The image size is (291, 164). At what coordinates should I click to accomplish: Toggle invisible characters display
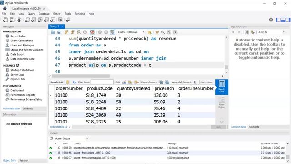click(169, 32)
